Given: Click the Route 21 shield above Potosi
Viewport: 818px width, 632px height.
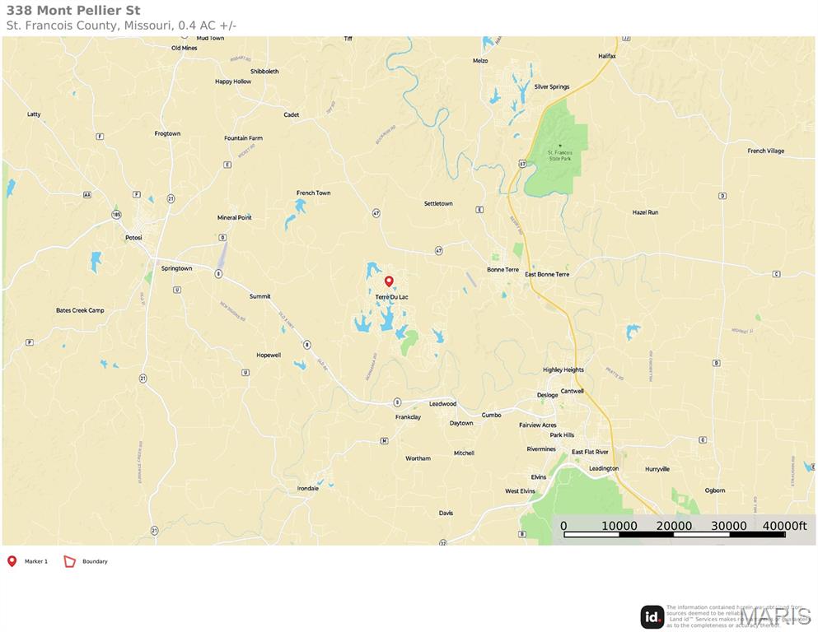Looking at the screenshot, I should [171, 198].
